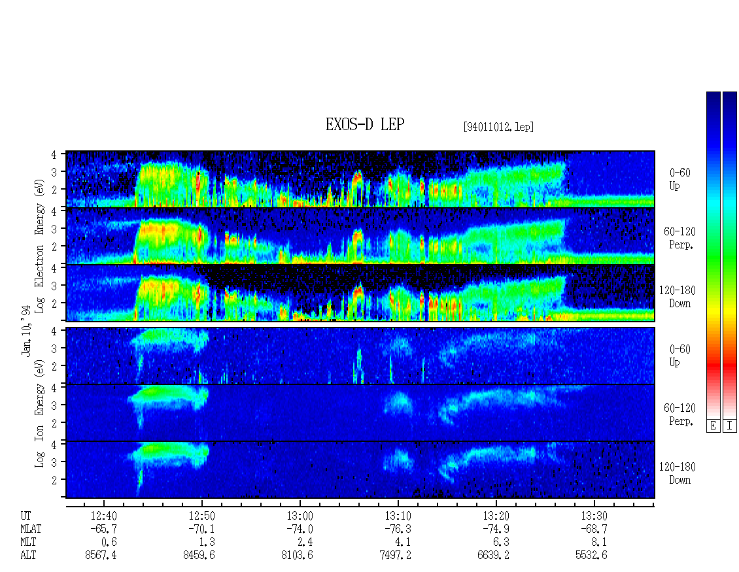739x572 pixels.
Task: Click the ALT row label
Action: tap(28, 556)
